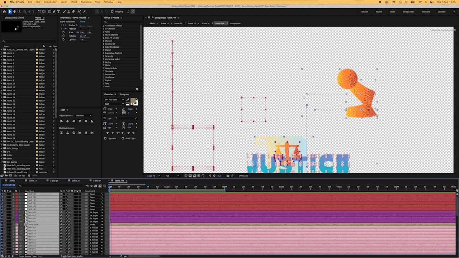Open viewer resolution Full dropdown
The width and height of the screenshot is (459, 258).
[x=172, y=176]
